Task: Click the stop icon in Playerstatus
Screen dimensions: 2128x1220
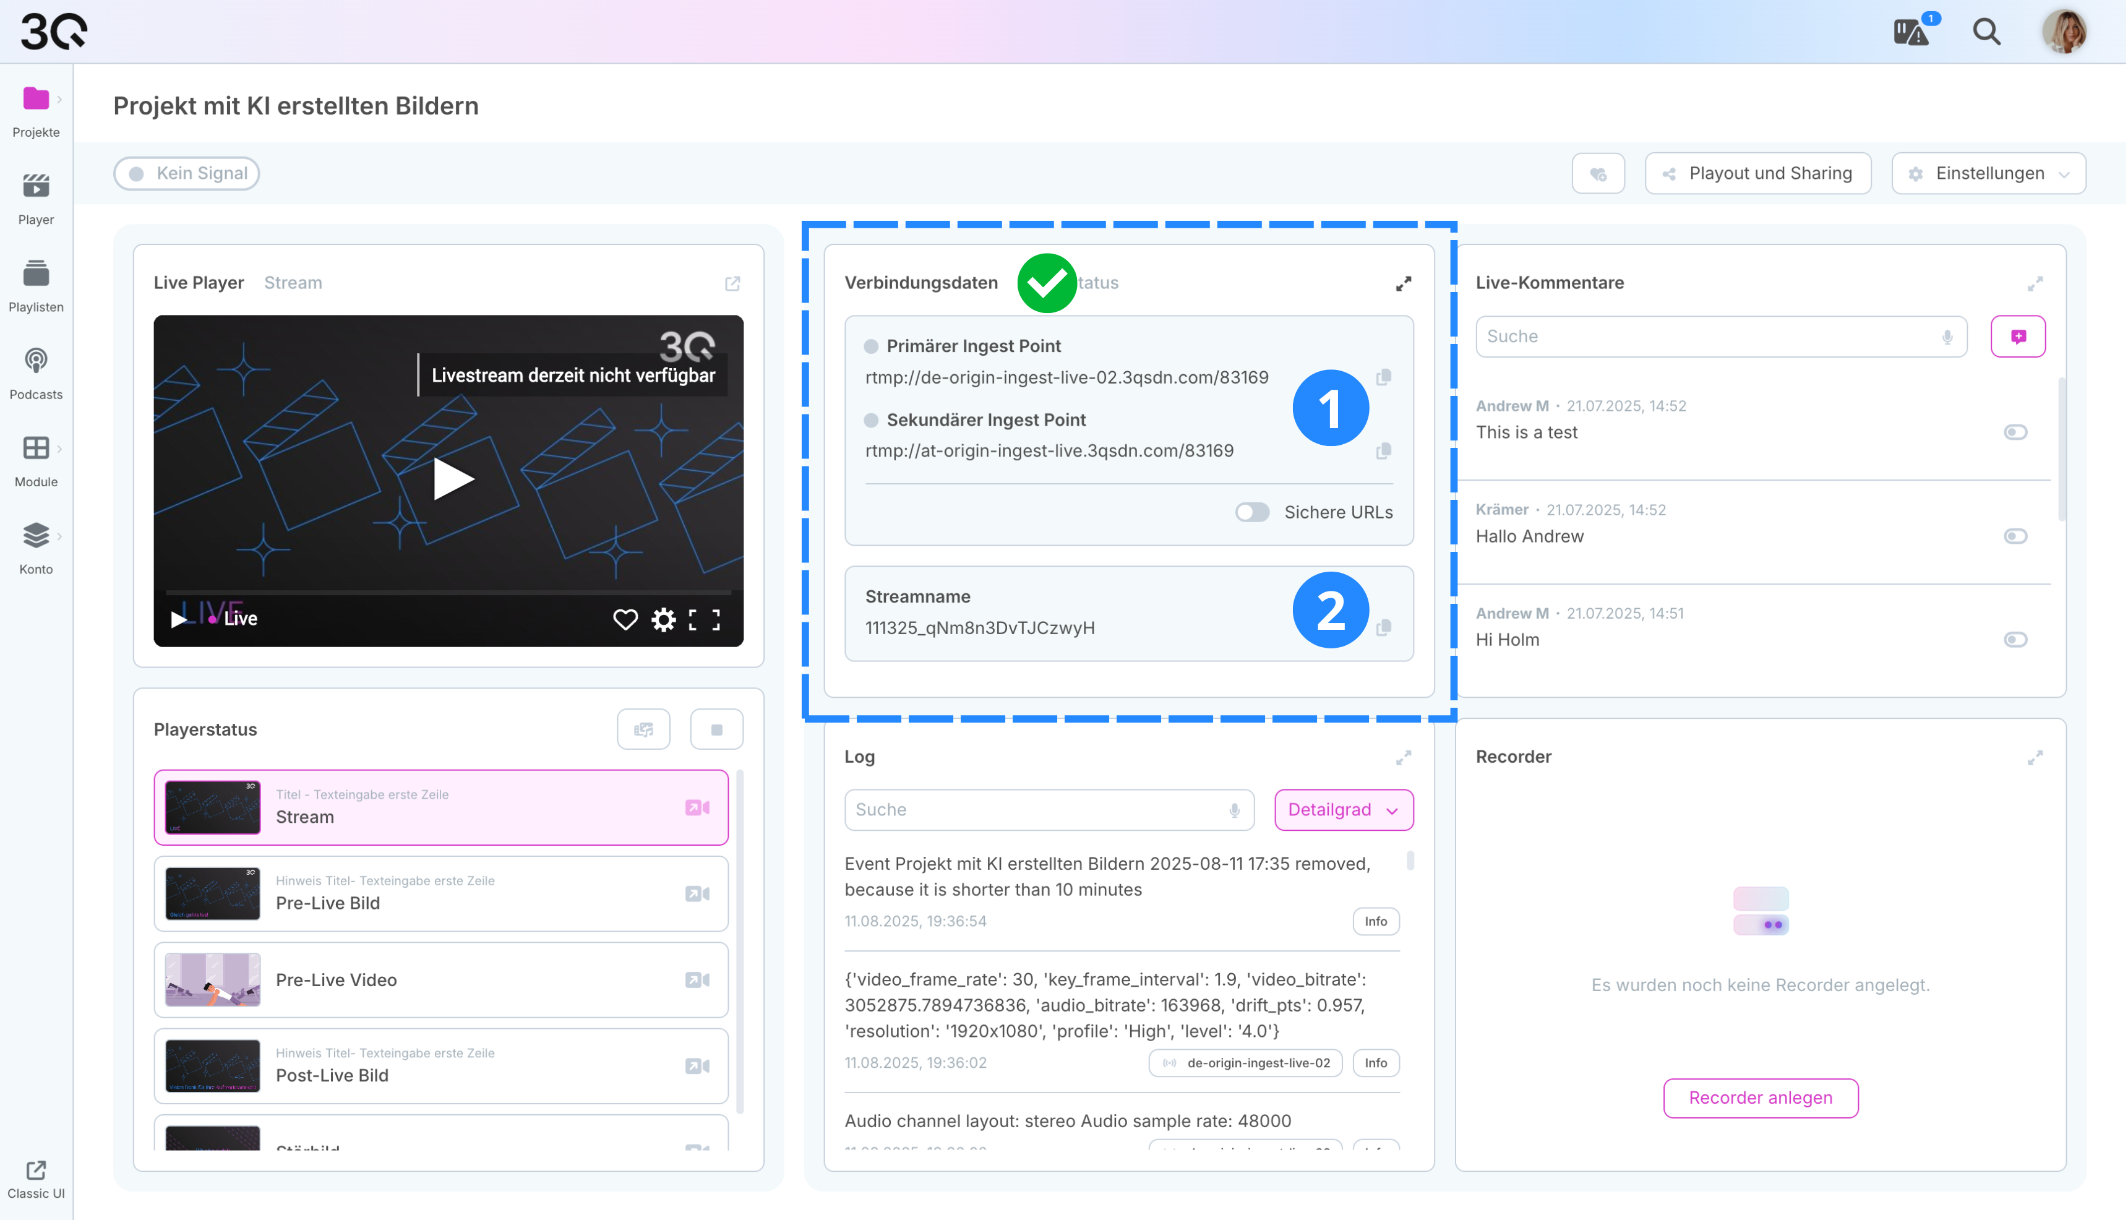Action: click(x=716, y=730)
